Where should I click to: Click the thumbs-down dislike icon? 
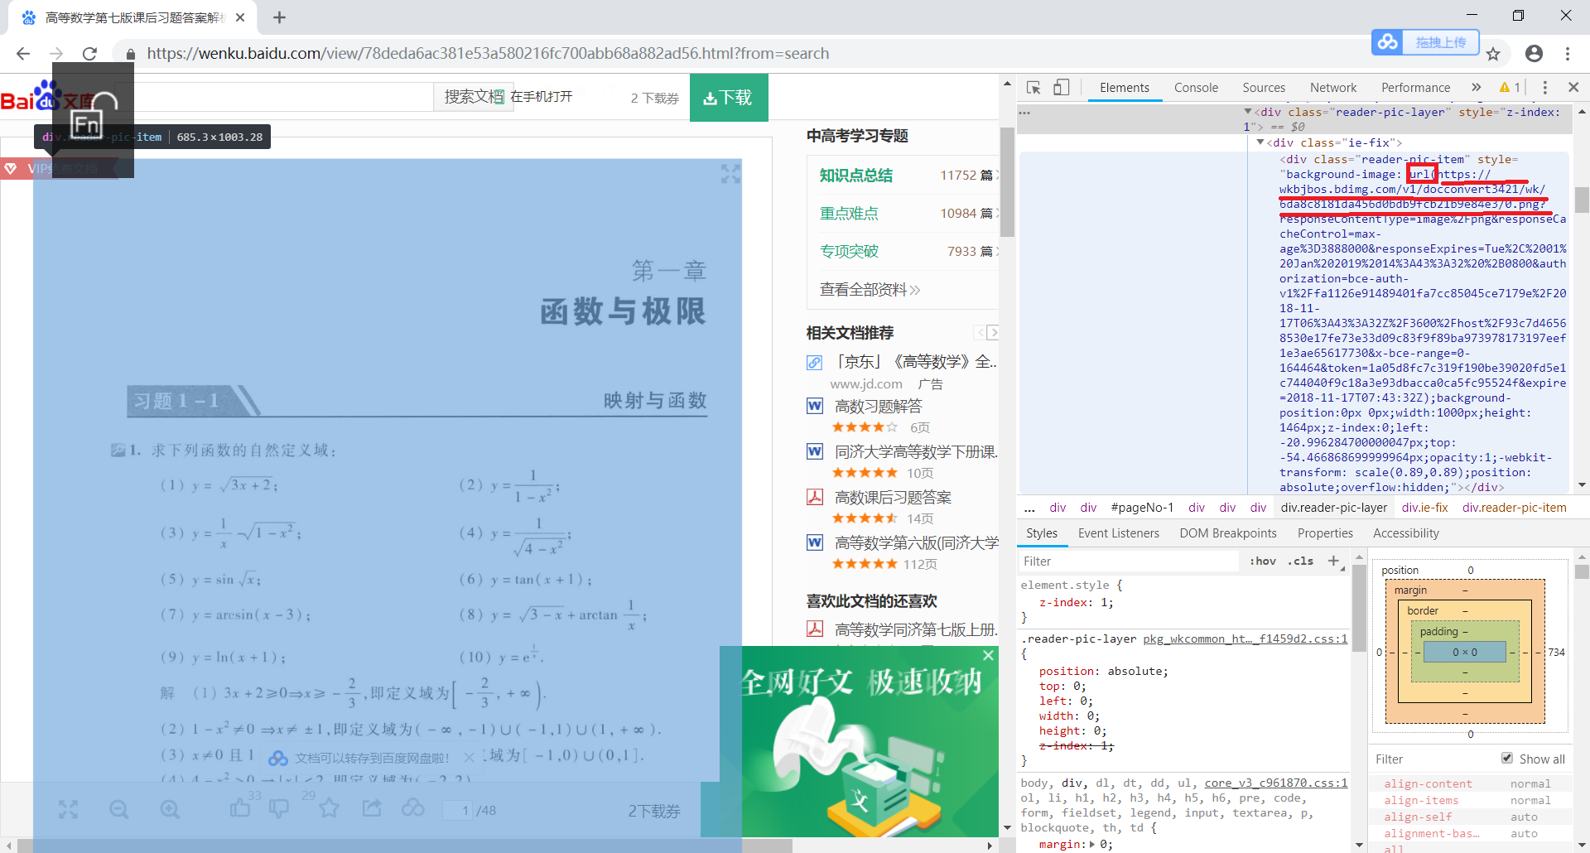point(279,808)
